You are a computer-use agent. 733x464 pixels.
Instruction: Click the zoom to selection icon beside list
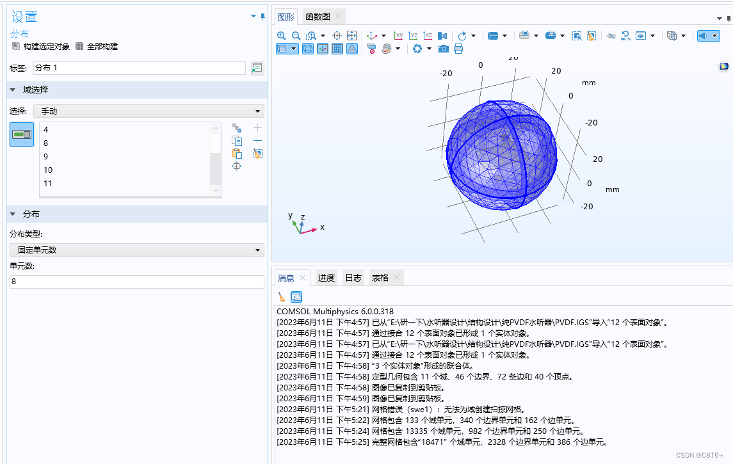tap(236, 166)
